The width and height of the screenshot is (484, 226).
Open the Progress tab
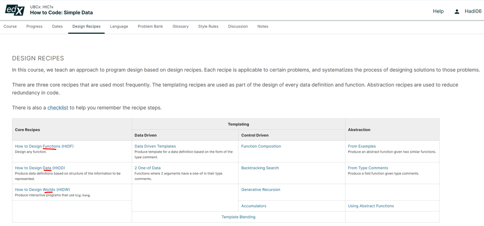tap(34, 27)
